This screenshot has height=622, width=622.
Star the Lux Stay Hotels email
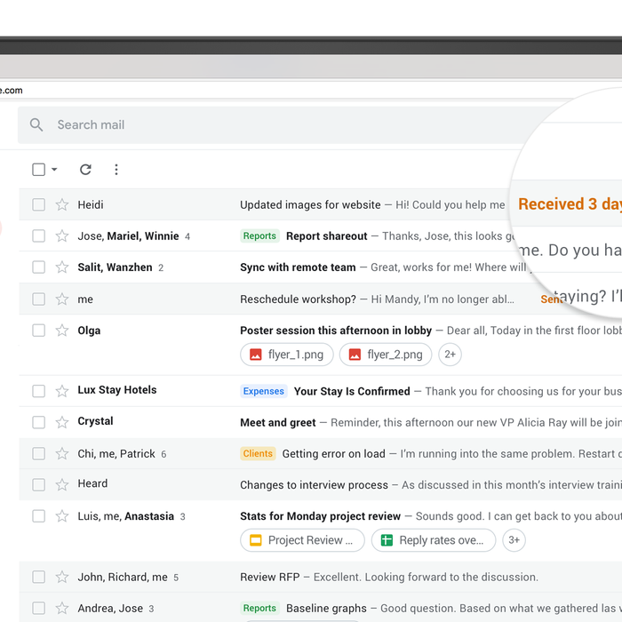click(x=62, y=391)
